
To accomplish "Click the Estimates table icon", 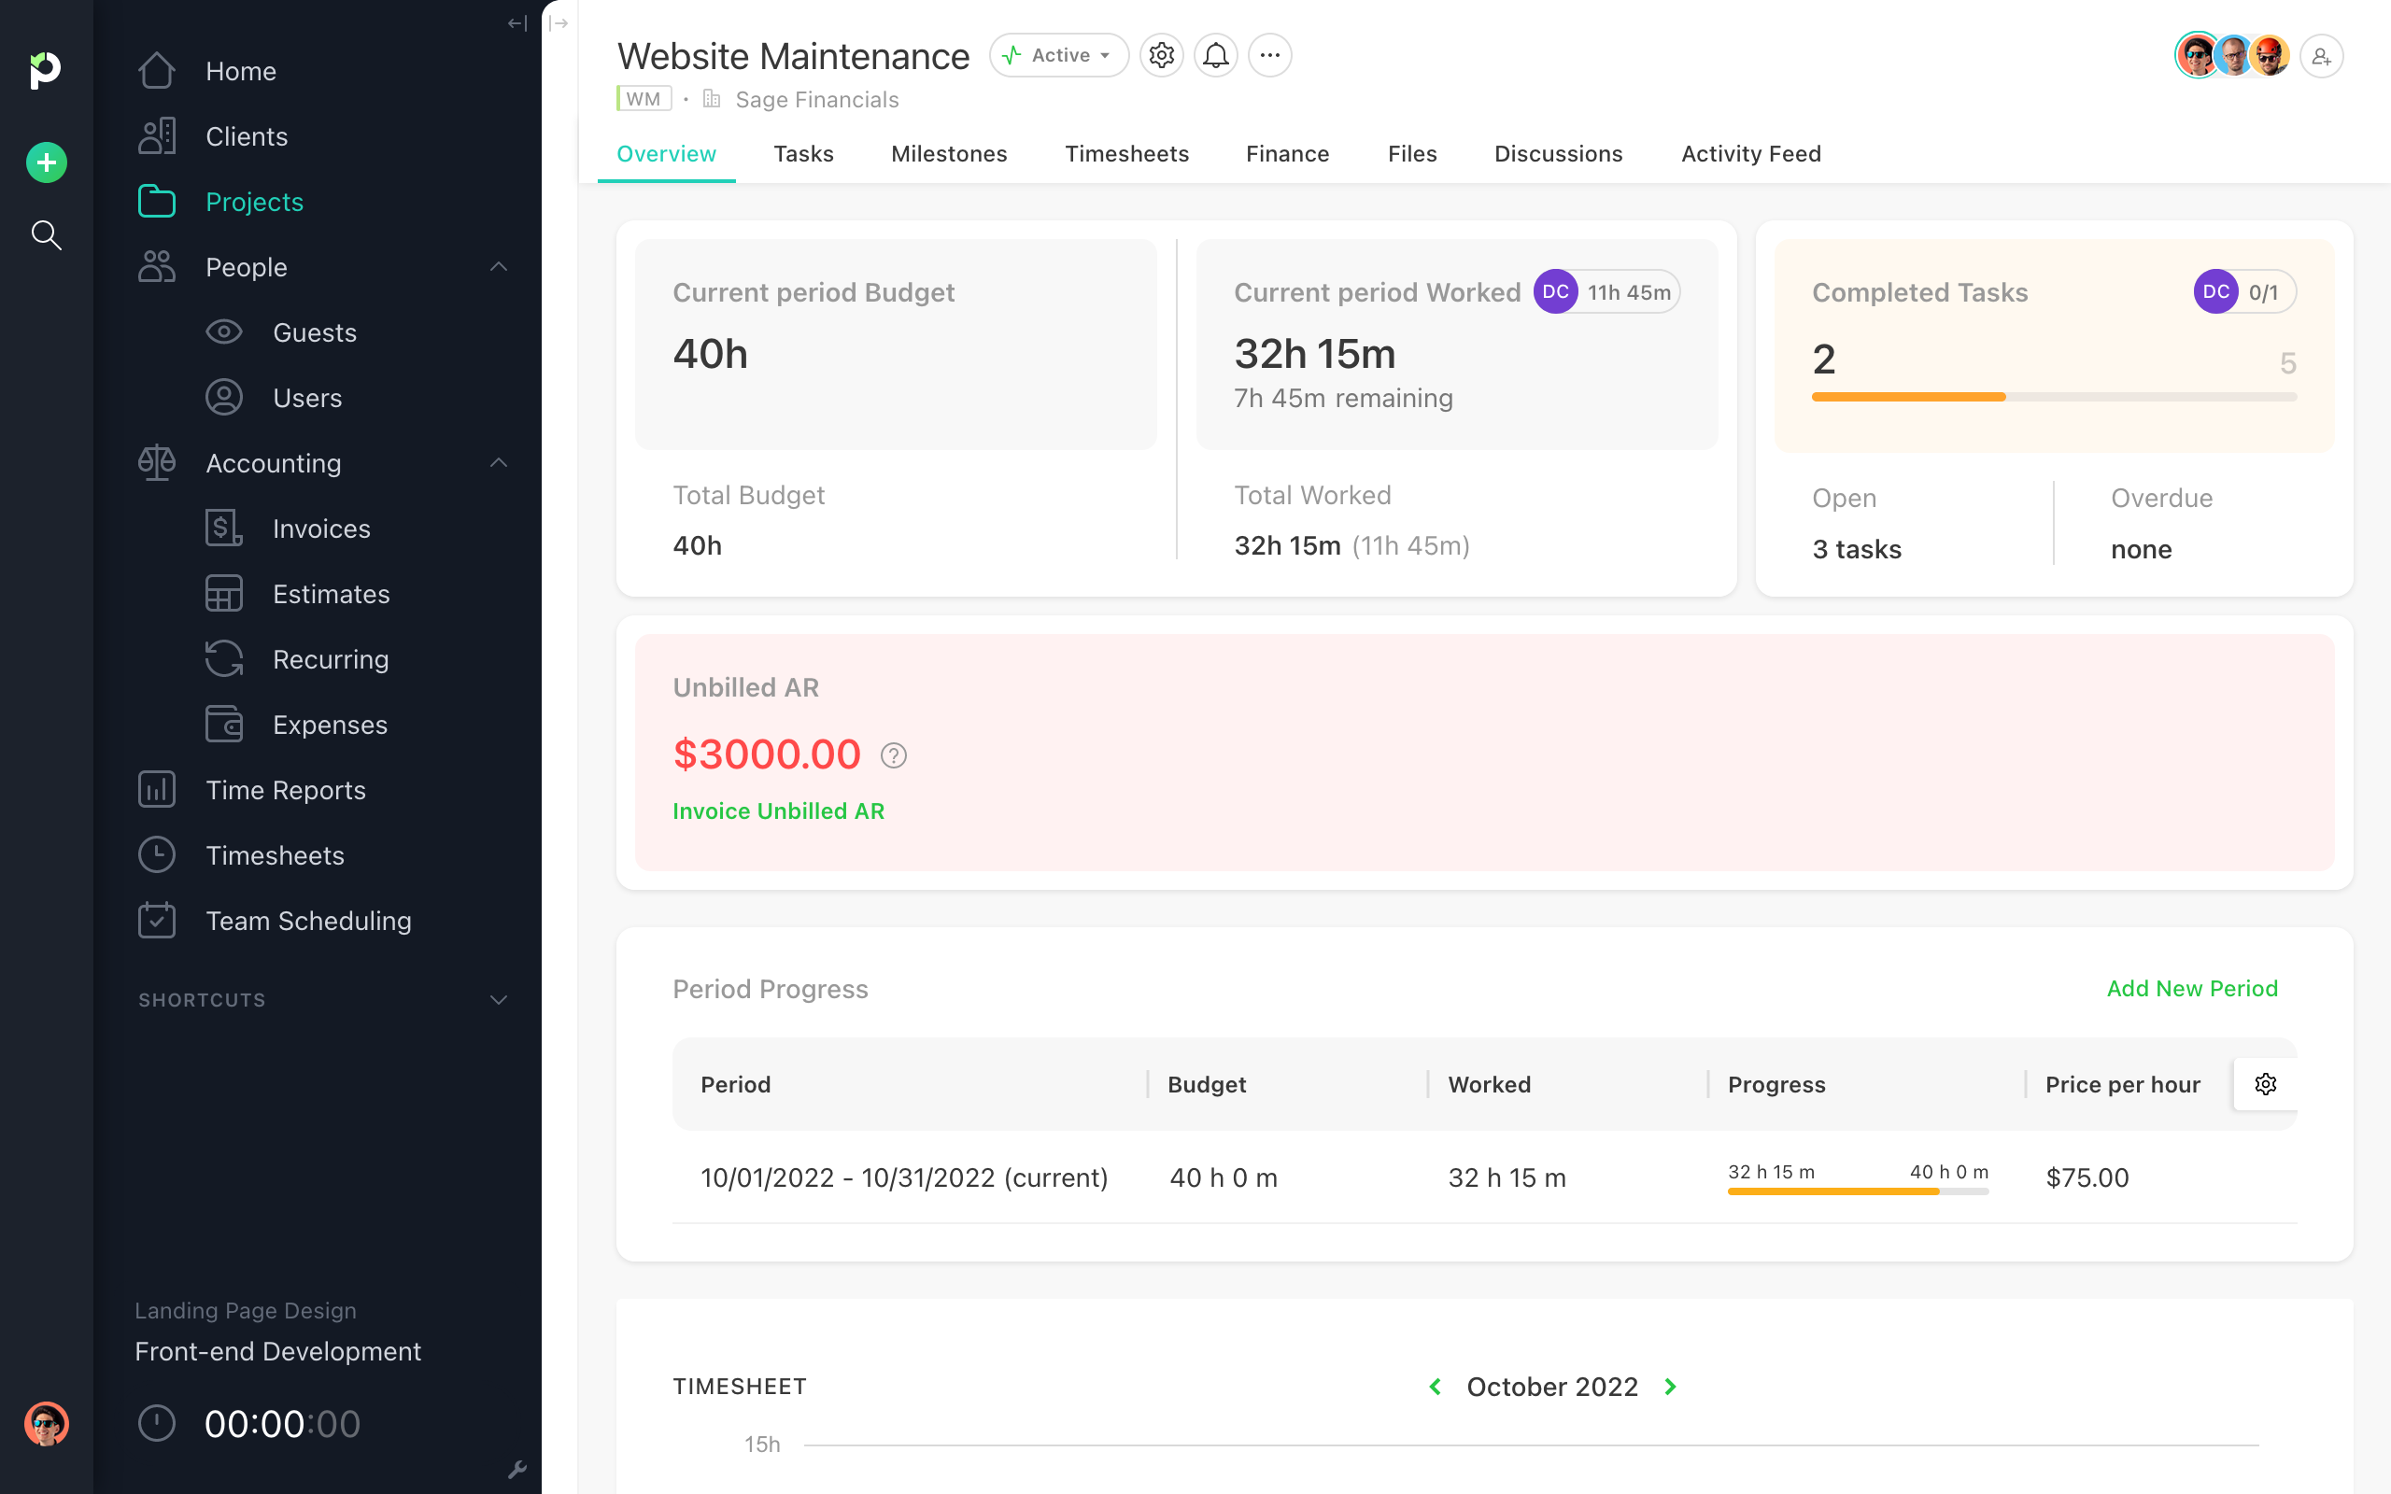I will click(x=223, y=593).
